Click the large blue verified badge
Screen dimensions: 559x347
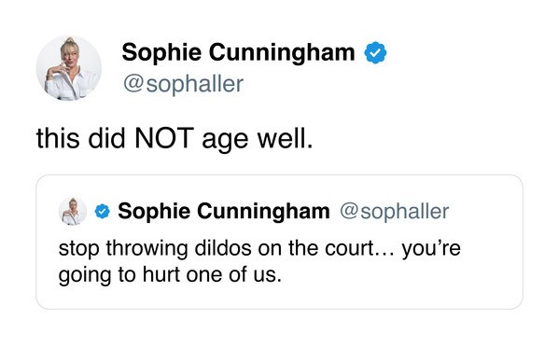click(375, 53)
